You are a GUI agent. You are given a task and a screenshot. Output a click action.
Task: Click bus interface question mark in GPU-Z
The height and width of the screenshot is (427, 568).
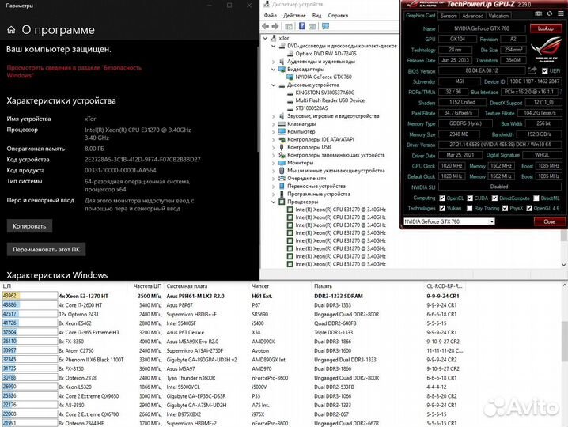(561, 92)
